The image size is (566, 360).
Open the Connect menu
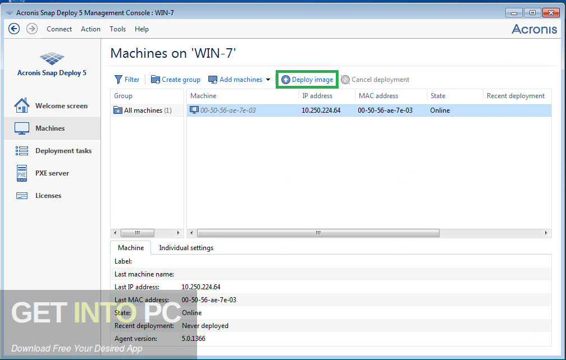(x=59, y=29)
